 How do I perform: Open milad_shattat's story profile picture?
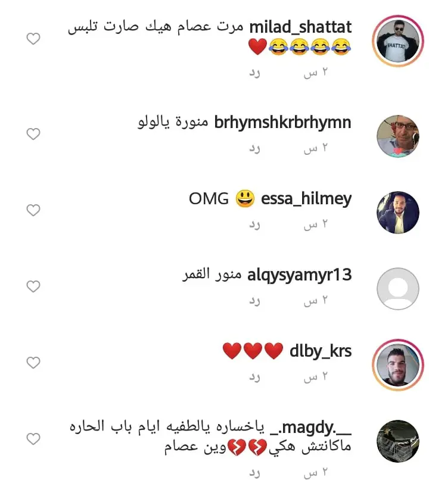[x=398, y=41]
